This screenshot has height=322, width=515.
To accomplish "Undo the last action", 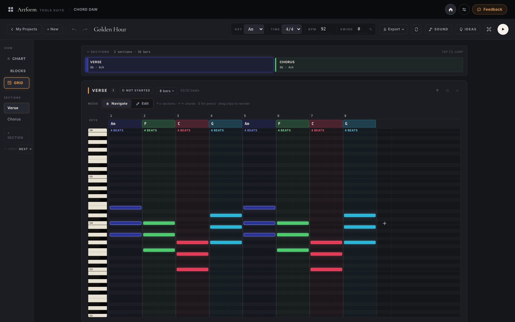I will pyautogui.click(x=74, y=29).
